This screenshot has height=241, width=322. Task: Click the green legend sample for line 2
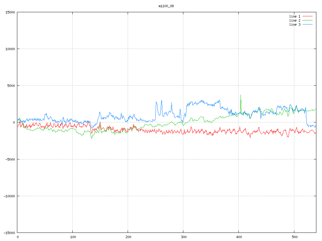coord(308,20)
